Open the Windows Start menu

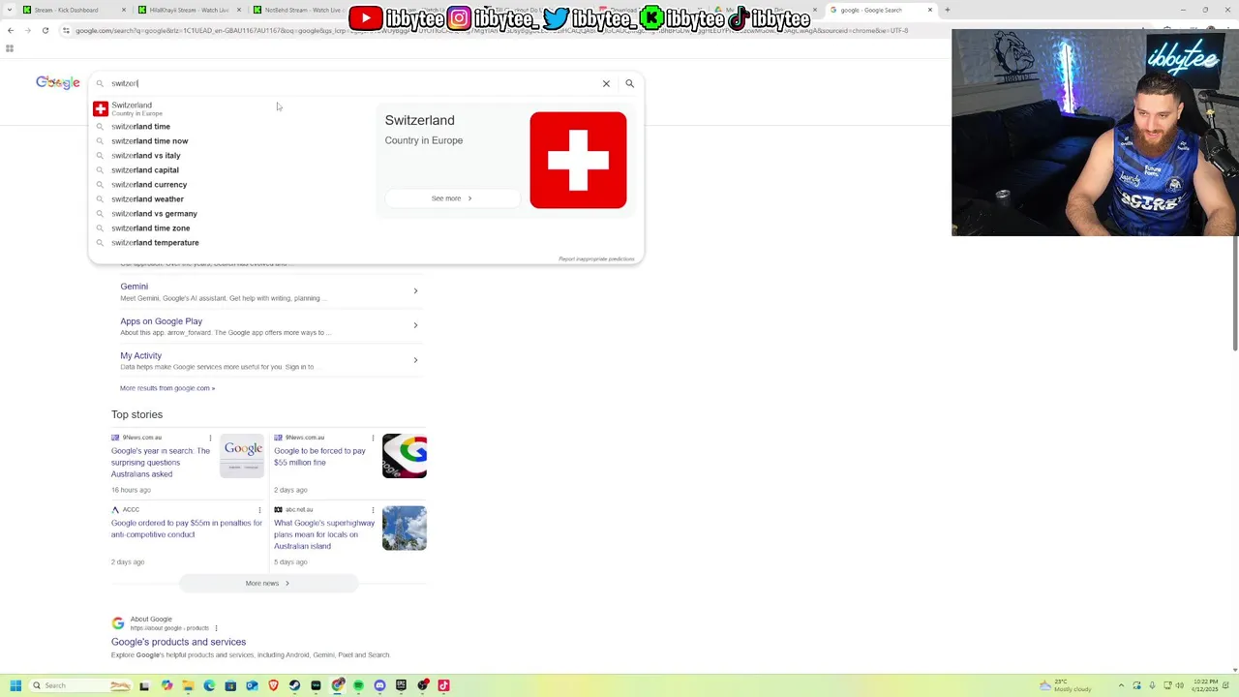pos(15,685)
